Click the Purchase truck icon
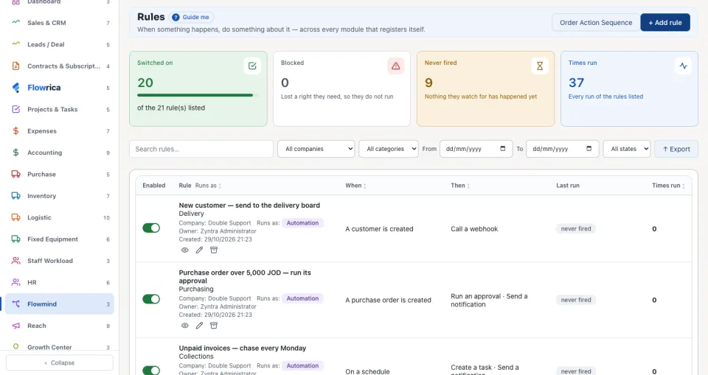Screen dimensions: 708x375 (15, 174)
